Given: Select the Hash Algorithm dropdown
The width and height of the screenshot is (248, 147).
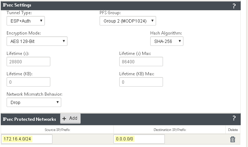Looking at the screenshot, I should [x=167, y=41].
